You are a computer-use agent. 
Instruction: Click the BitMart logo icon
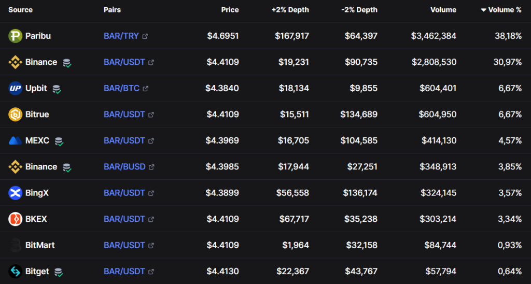(15, 245)
